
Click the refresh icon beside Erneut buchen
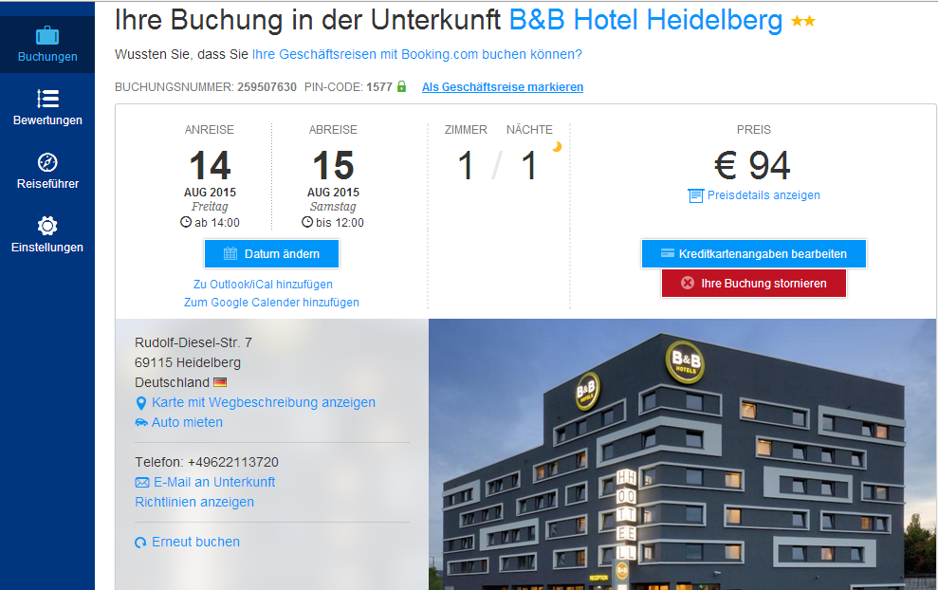click(x=140, y=543)
